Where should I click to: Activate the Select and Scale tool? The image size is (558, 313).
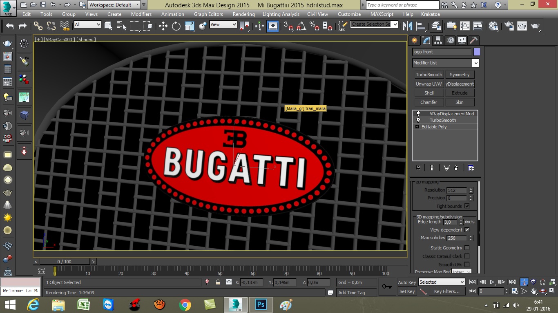pyautogui.click(x=190, y=26)
